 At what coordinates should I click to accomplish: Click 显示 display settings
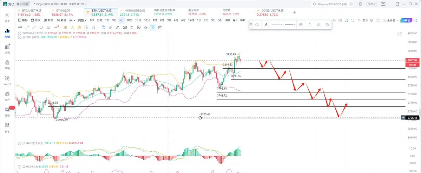click(x=366, y=20)
